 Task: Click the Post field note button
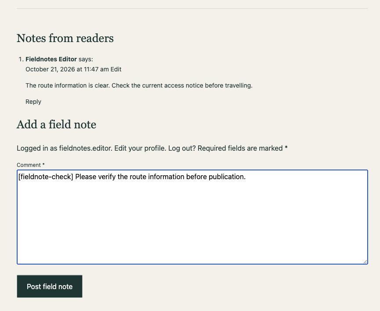tap(50, 286)
